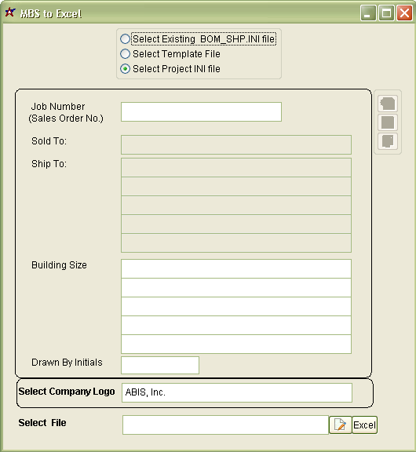416x452 pixels.
Task: Click the red star application icon in the title bar
Action: pyautogui.click(x=9, y=13)
